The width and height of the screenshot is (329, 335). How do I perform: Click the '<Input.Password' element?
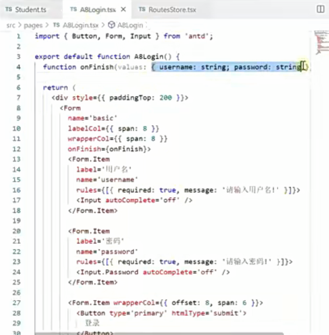point(107,272)
